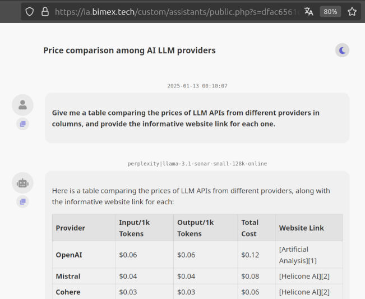The width and height of the screenshot is (365, 299).
Task: Click the user avatar icon
Action: pos(22,105)
